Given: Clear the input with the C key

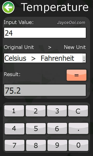Looking at the screenshot, I should 78,111.
